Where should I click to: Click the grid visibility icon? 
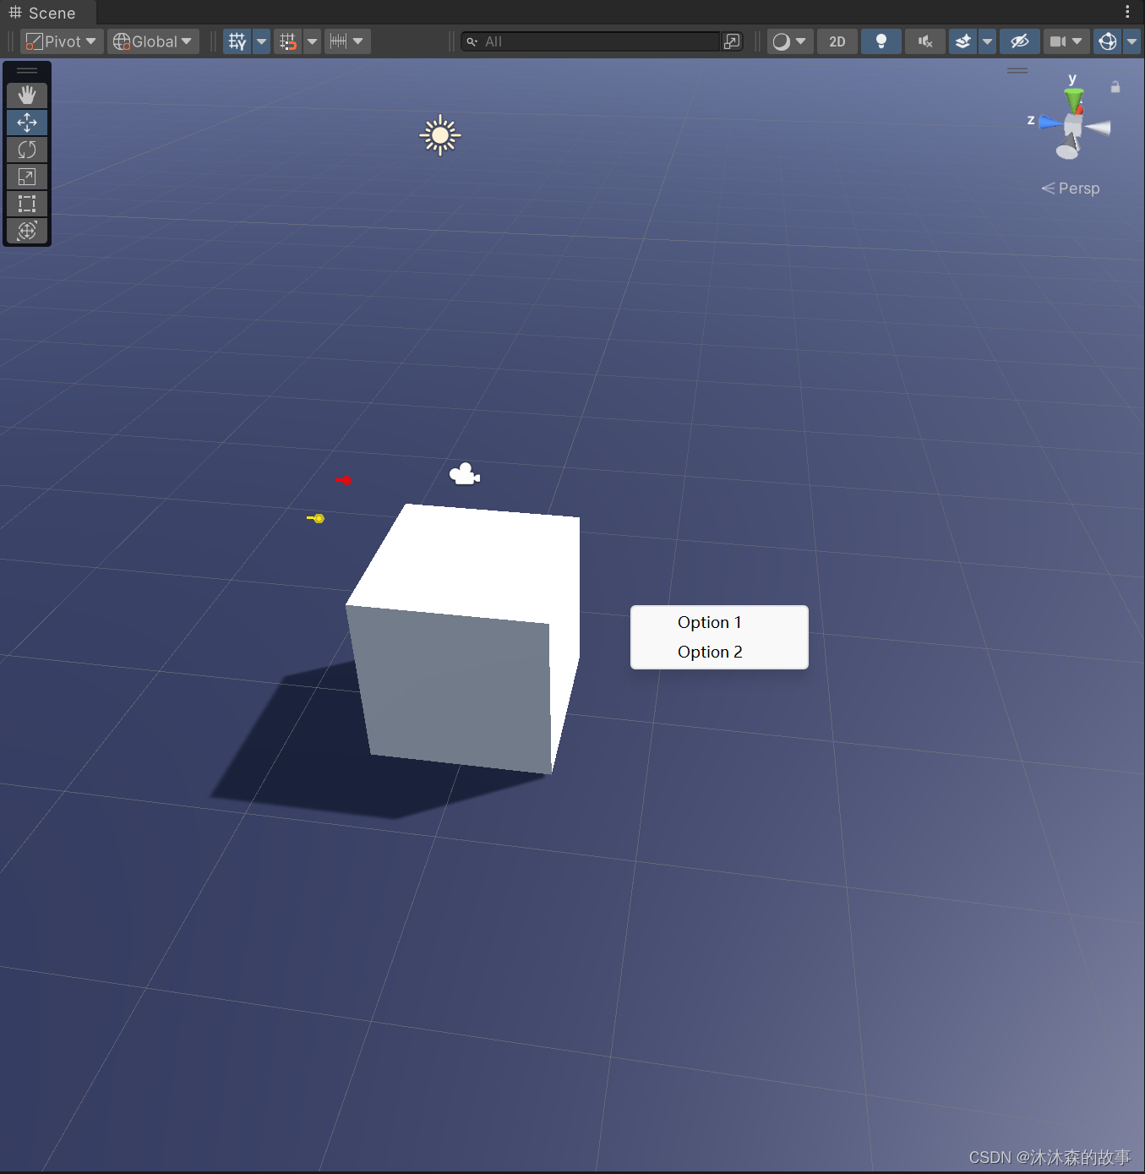[x=237, y=41]
